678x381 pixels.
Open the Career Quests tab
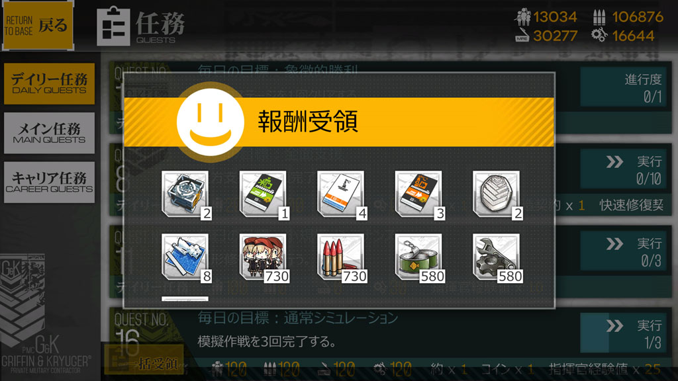click(49, 183)
